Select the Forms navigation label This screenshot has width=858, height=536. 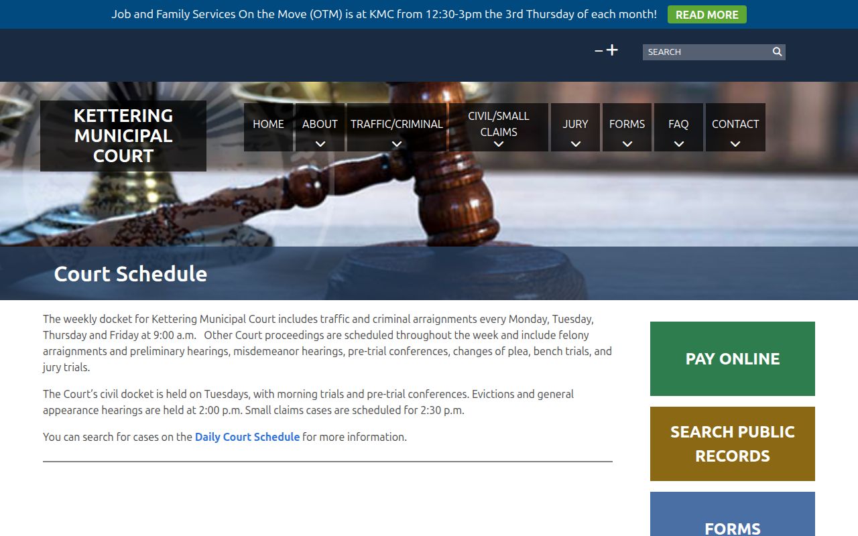pos(627,124)
